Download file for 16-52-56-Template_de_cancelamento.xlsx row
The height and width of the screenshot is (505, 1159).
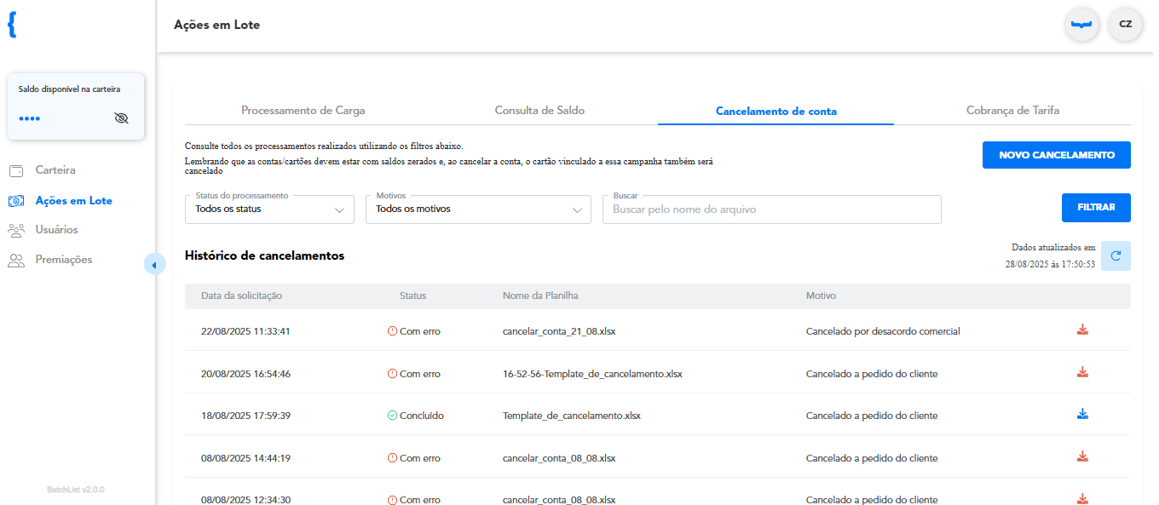tap(1082, 372)
